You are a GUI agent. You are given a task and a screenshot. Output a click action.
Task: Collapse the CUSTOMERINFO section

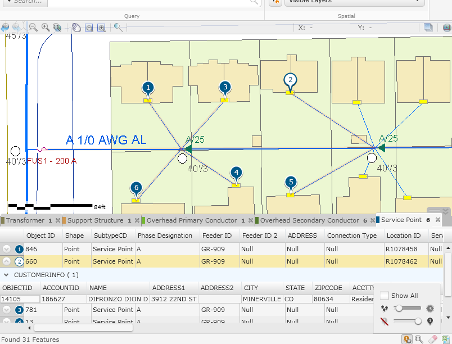pos(6,275)
